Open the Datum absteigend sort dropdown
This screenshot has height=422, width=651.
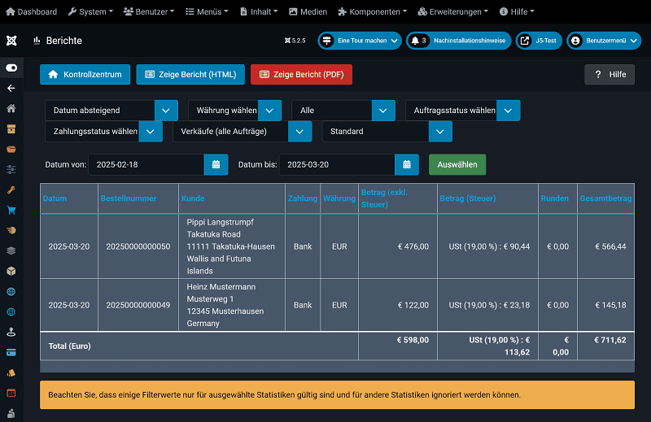pyautogui.click(x=111, y=111)
